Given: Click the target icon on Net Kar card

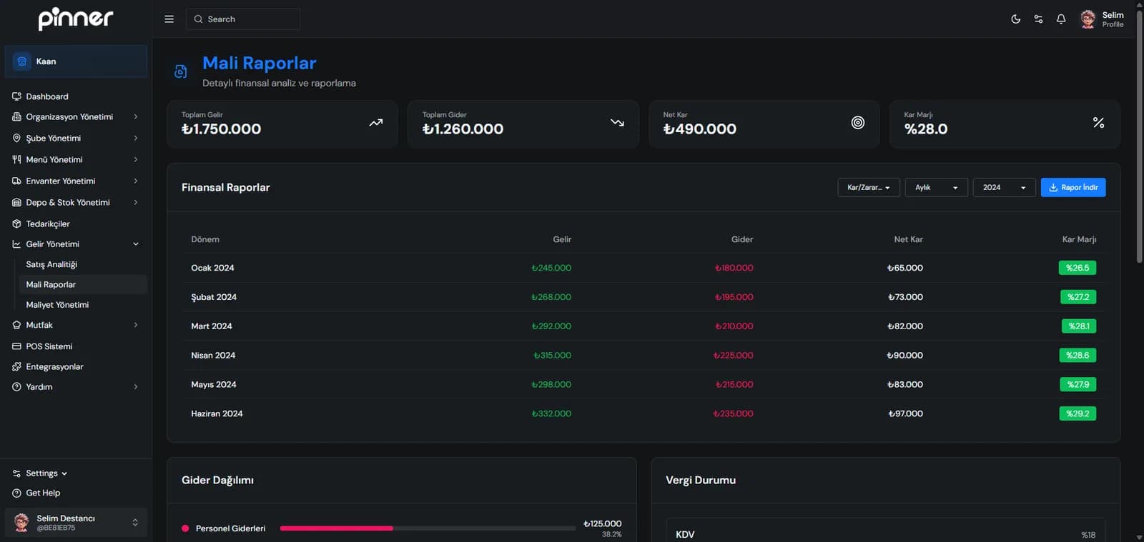Looking at the screenshot, I should pyautogui.click(x=858, y=123).
